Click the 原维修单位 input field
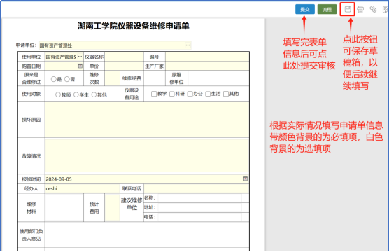The image size is (389, 252). (218, 78)
